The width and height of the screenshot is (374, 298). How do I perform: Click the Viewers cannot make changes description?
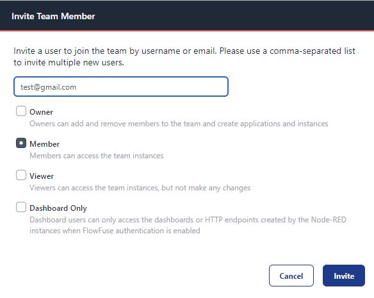click(140, 188)
